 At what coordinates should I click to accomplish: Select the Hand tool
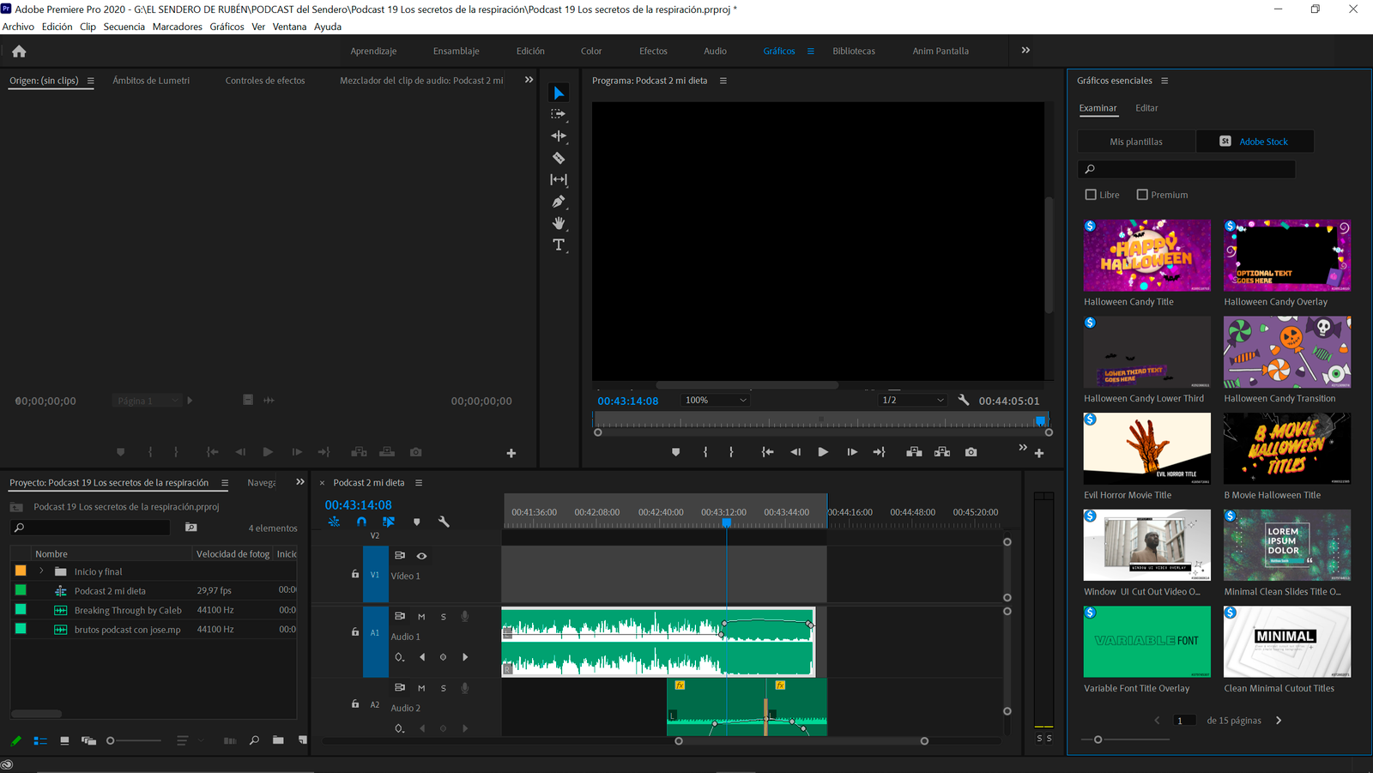click(559, 223)
